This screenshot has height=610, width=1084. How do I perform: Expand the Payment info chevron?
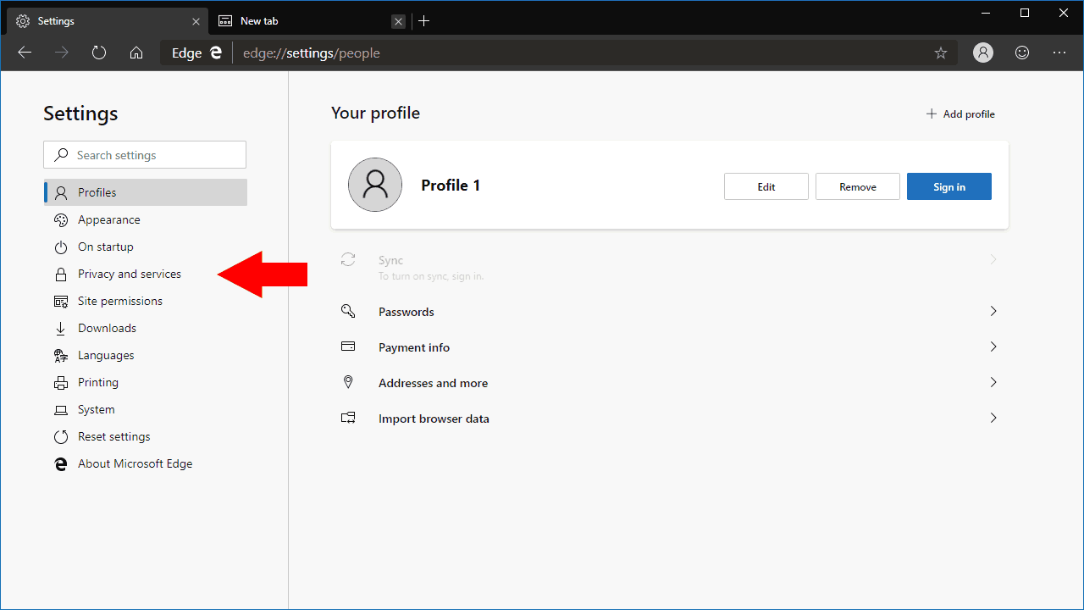click(993, 347)
